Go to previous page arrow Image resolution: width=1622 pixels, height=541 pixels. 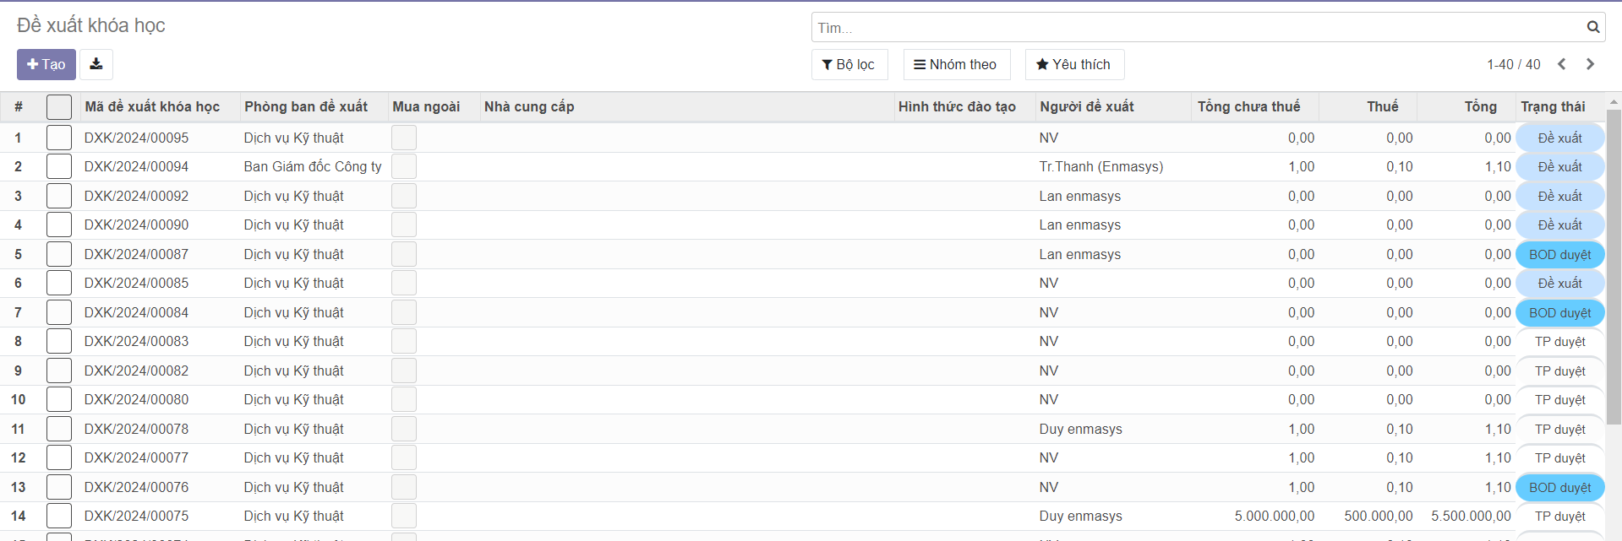click(x=1562, y=64)
